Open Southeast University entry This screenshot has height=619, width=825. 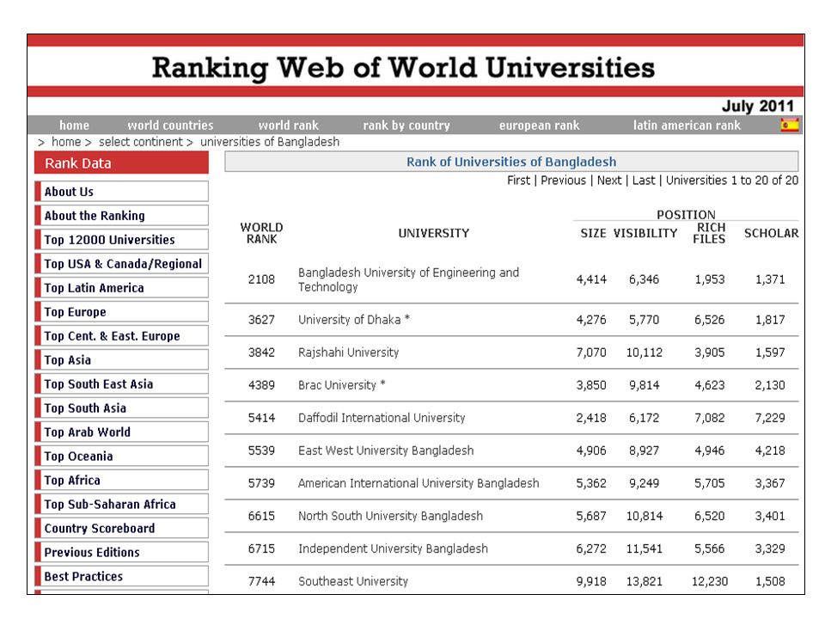point(353,581)
